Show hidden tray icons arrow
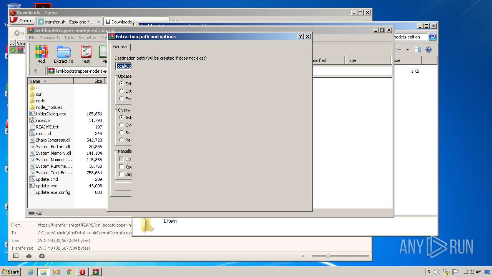Screen dimensions: 492x277 [429, 272]
